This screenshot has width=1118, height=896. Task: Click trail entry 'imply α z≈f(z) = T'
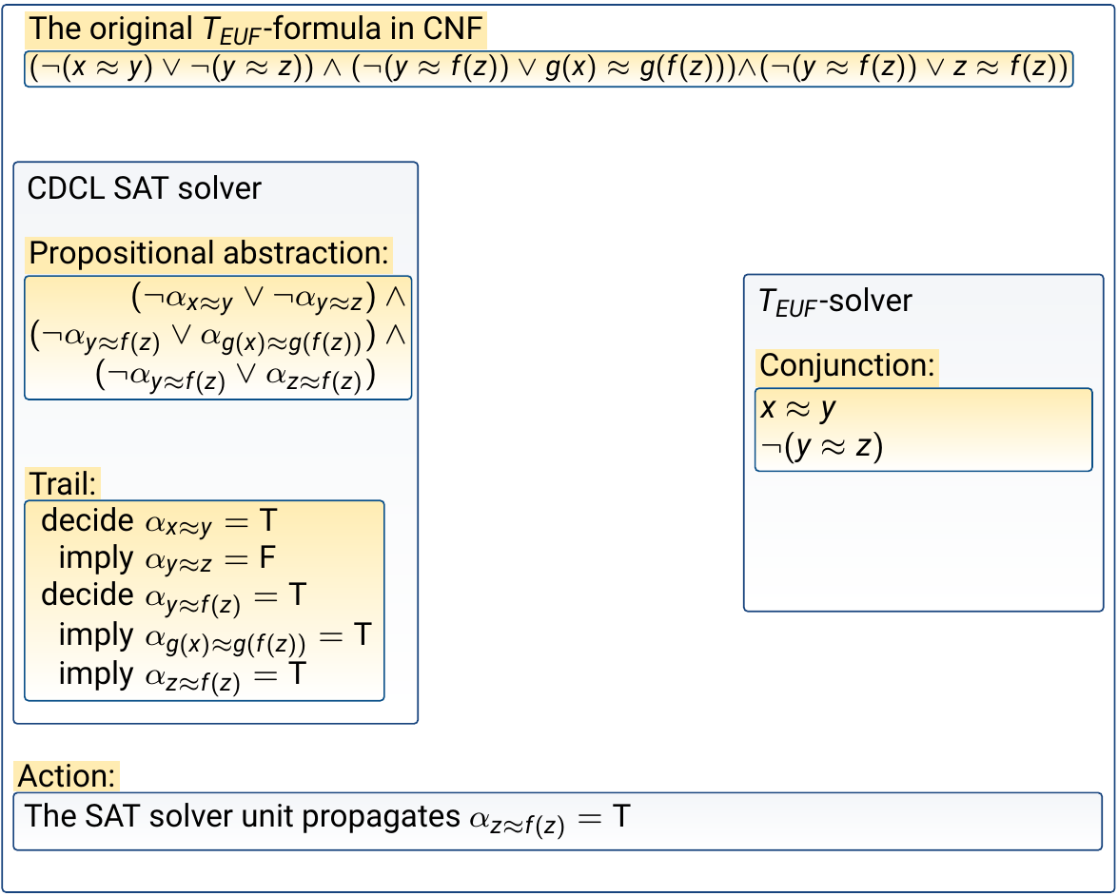click(183, 675)
